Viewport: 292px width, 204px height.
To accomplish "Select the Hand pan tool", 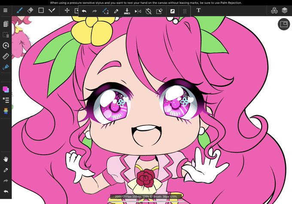I will (6, 159).
